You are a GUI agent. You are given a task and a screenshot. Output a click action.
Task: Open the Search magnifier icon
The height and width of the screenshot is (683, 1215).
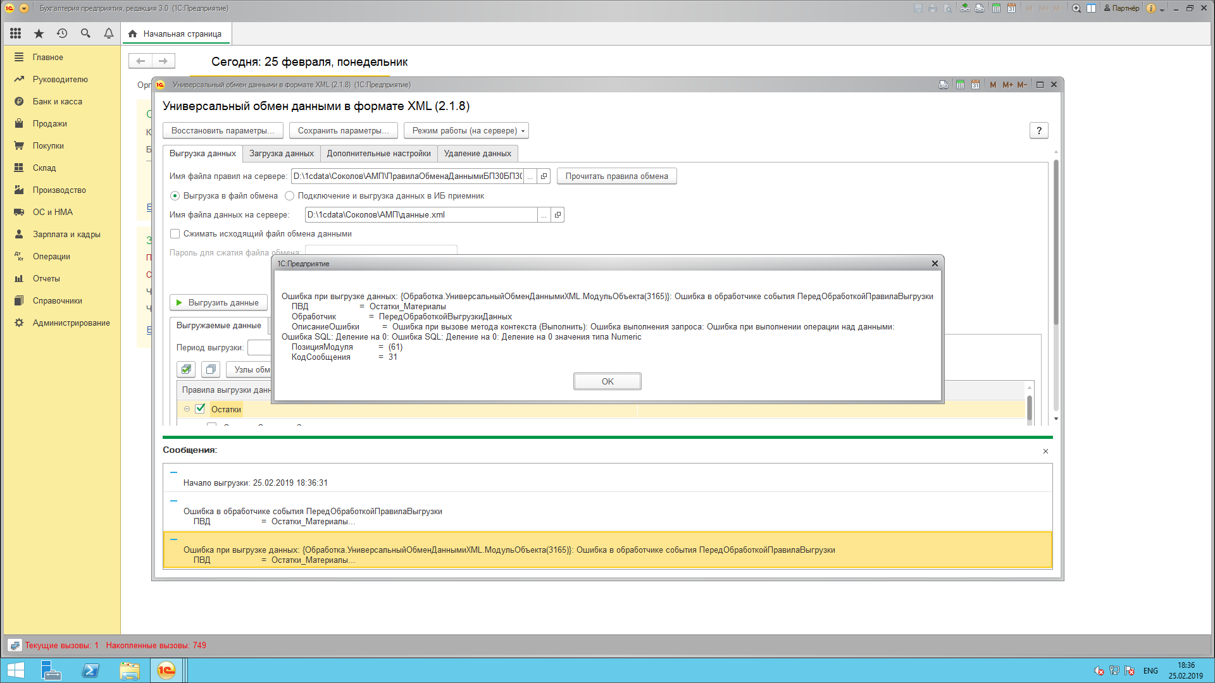(85, 34)
